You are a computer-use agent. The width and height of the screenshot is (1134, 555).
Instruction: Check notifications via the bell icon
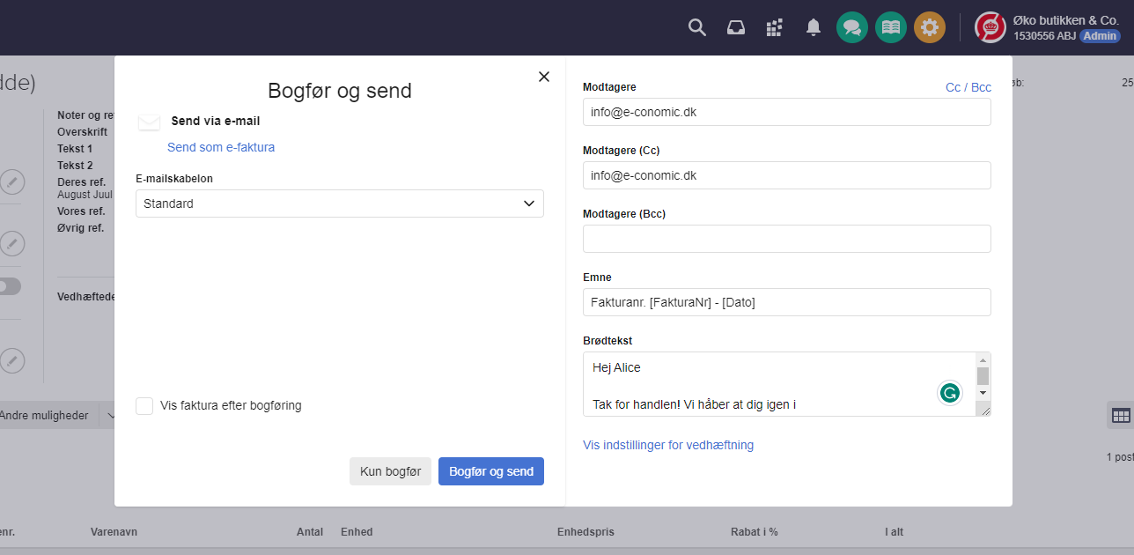[x=813, y=27]
